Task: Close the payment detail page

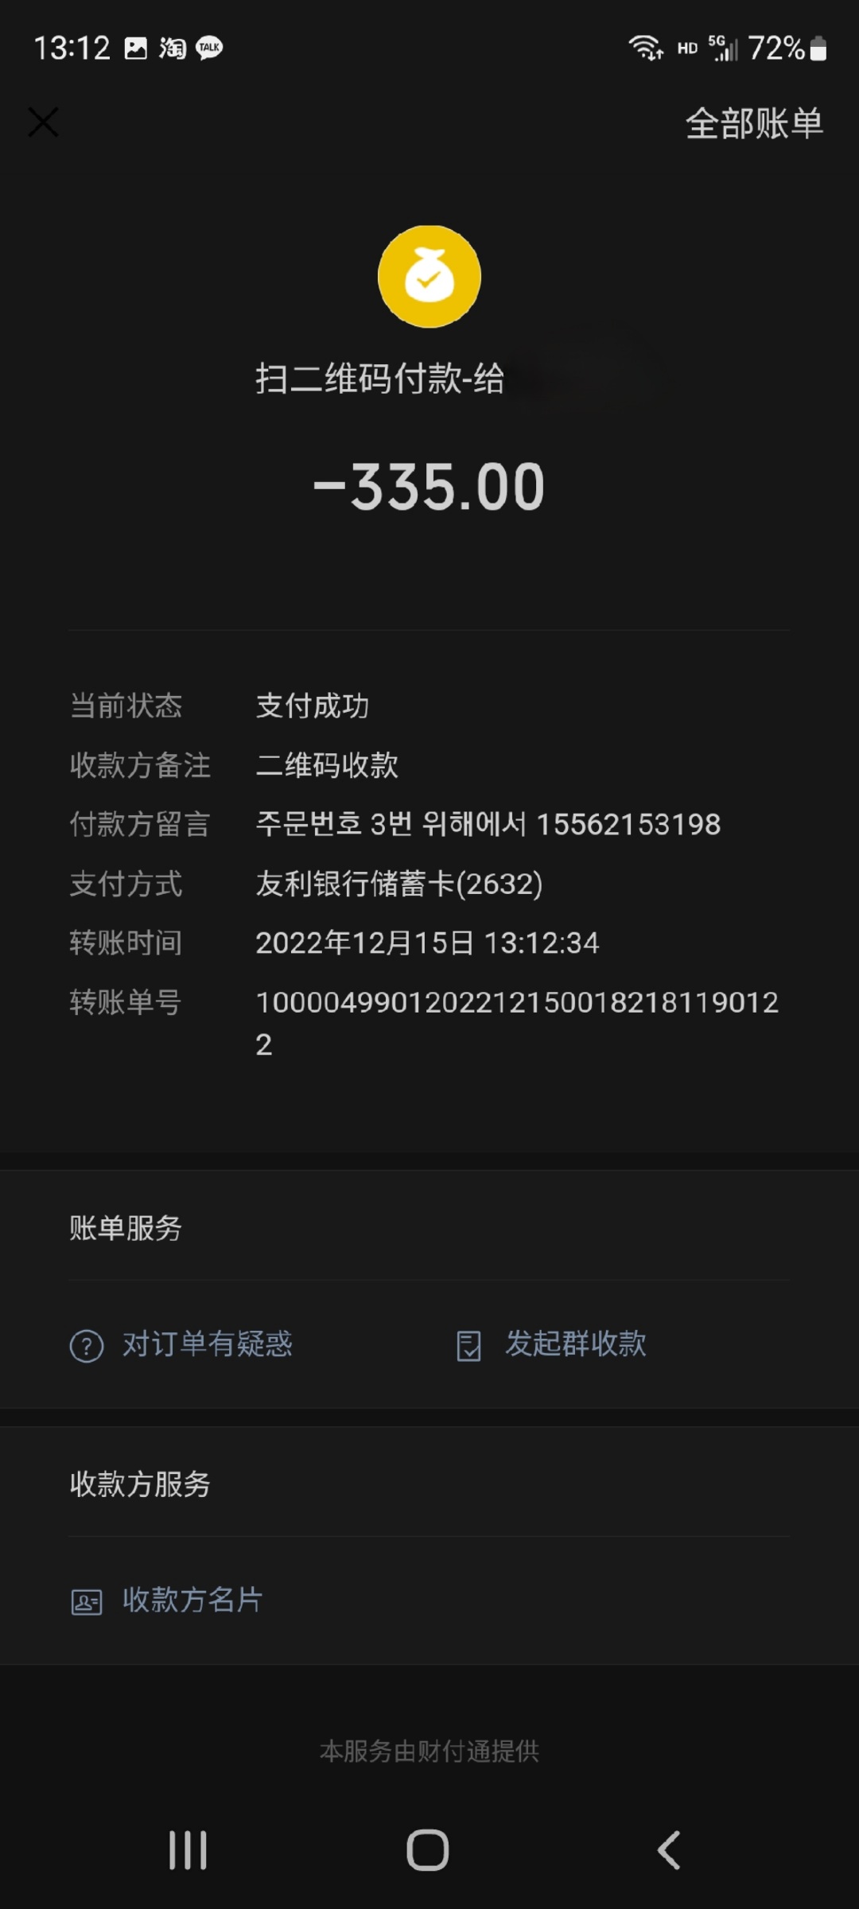Action: (x=43, y=122)
